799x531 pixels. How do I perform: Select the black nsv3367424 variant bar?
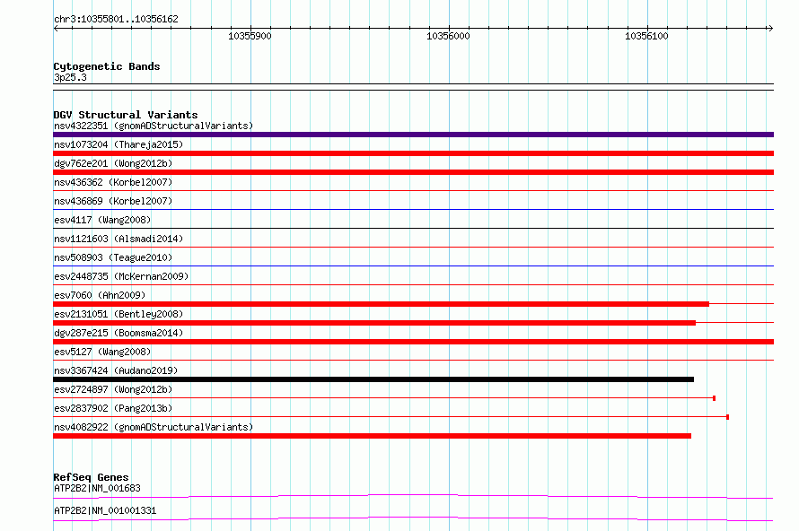coord(373,379)
